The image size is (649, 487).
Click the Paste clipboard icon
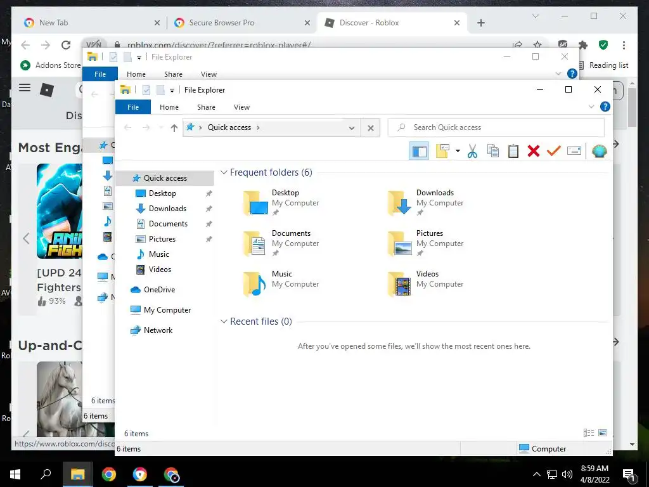click(513, 151)
